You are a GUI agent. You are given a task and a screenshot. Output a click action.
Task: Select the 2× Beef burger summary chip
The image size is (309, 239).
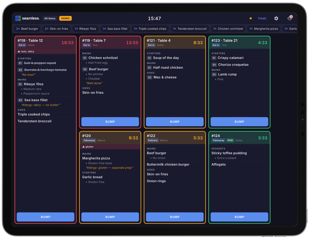click(x=27, y=29)
